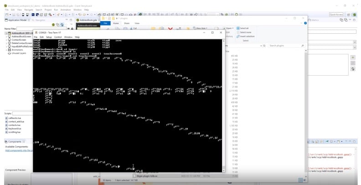The width and height of the screenshot is (361, 185).
Task: Open the Animation menu in Crank Storyboard
Action: point(66,10)
